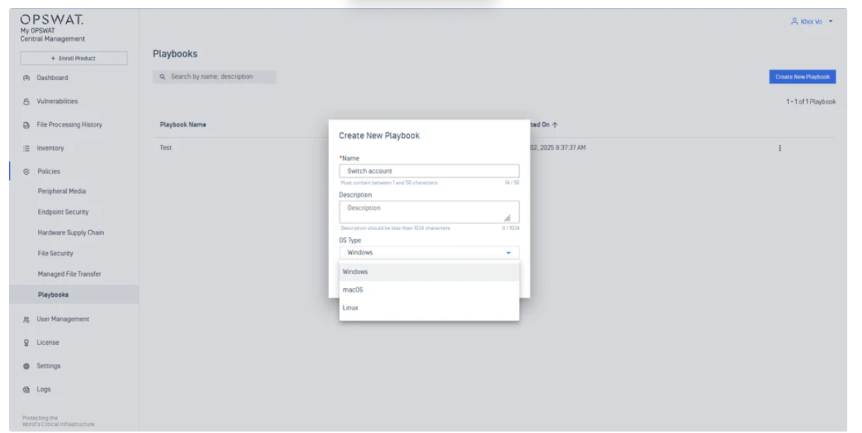Choose Windows from OS Type list
The height and width of the screenshot is (433, 862).
click(429, 272)
